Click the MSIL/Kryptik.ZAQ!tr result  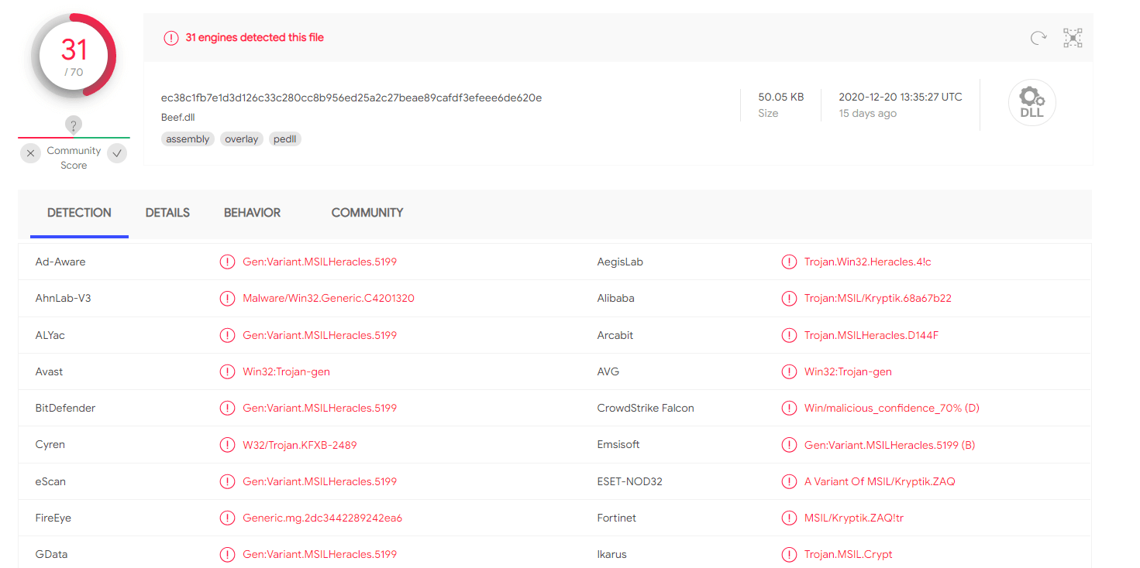coord(854,518)
